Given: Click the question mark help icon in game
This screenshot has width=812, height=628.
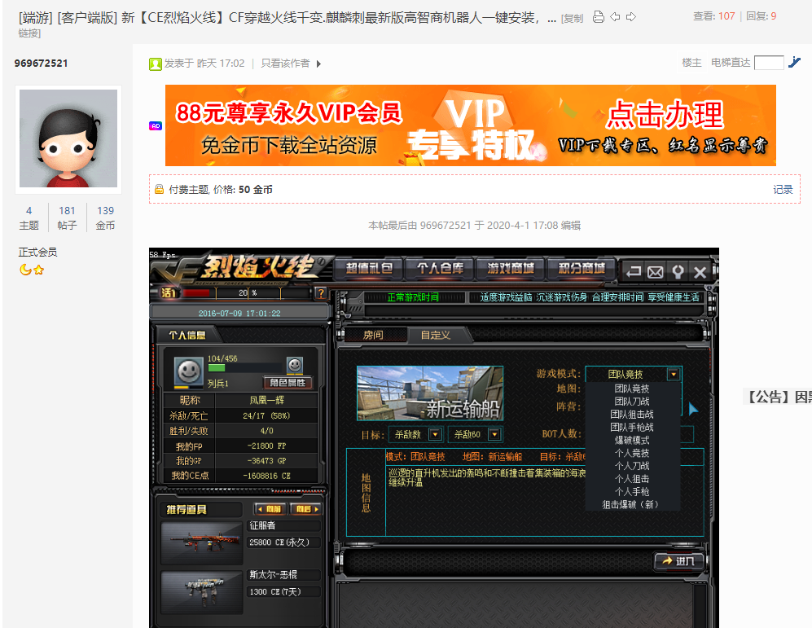Looking at the screenshot, I should [321, 293].
